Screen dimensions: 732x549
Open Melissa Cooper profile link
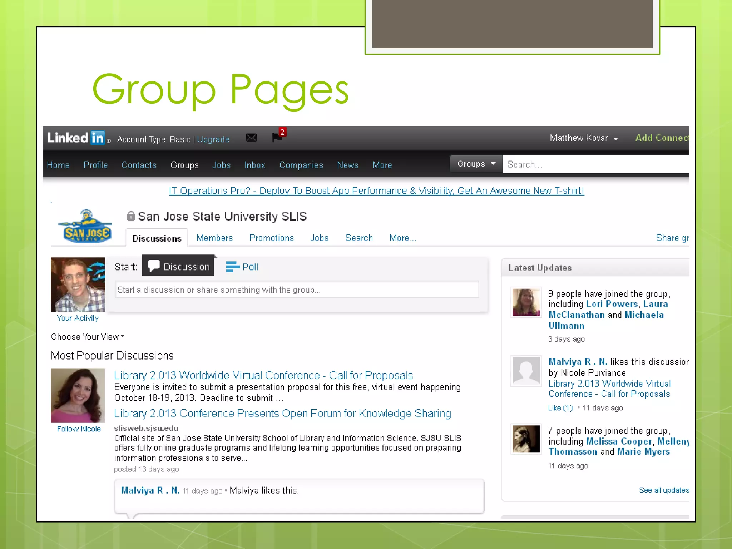[x=620, y=441]
